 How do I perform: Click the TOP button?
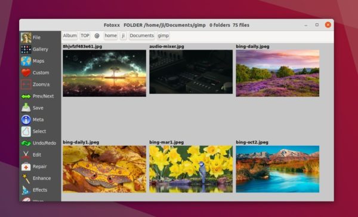(85, 36)
